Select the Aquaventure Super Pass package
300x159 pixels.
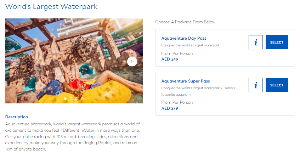pos(277,85)
